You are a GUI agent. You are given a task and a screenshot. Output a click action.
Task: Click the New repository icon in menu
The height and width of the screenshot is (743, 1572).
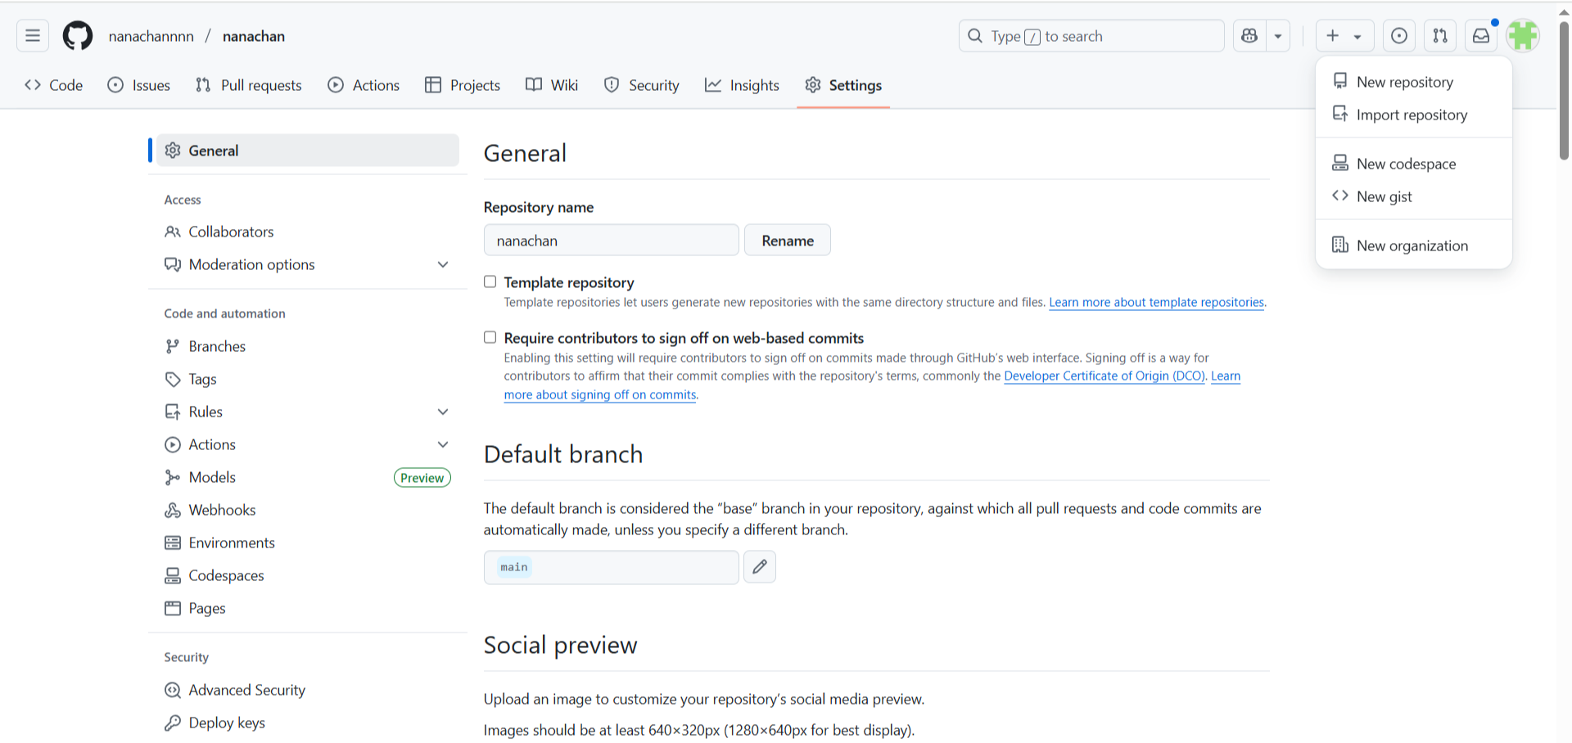tap(1340, 81)
